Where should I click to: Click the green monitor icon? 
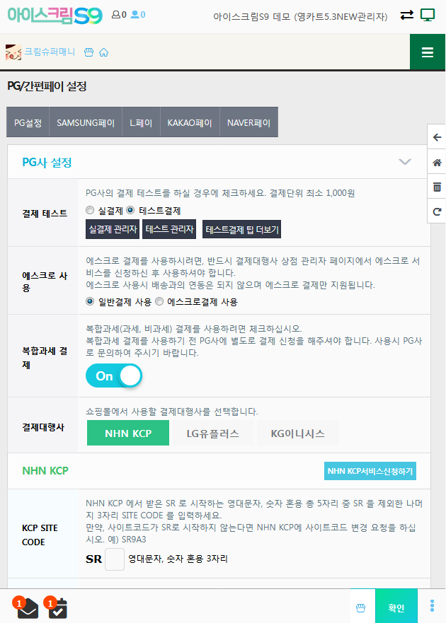[x=428, y=16]
